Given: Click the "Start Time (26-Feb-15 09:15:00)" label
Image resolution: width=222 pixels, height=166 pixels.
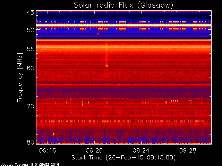Looking at the screenshot, I should pos(123,158).
